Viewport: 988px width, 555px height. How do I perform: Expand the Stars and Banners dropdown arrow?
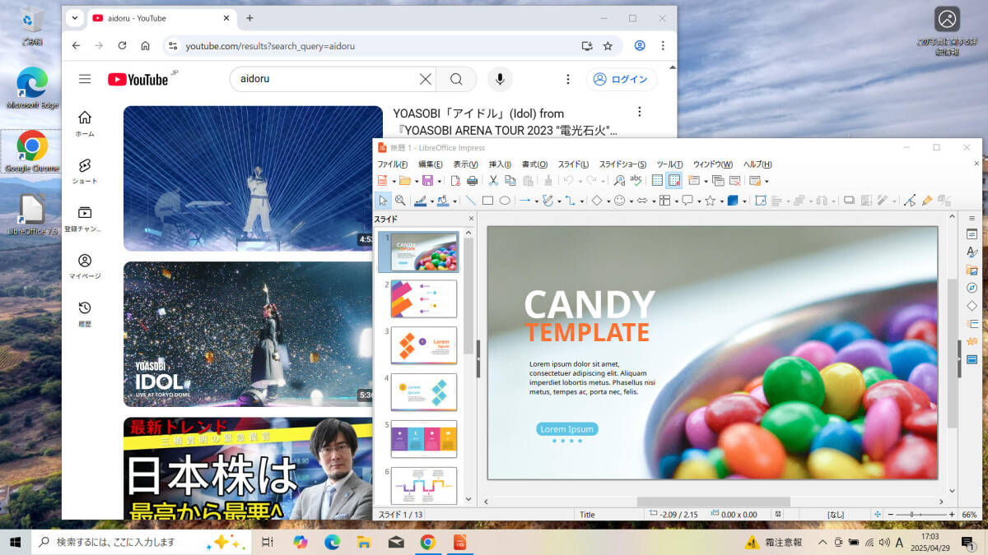pos(721,201)
